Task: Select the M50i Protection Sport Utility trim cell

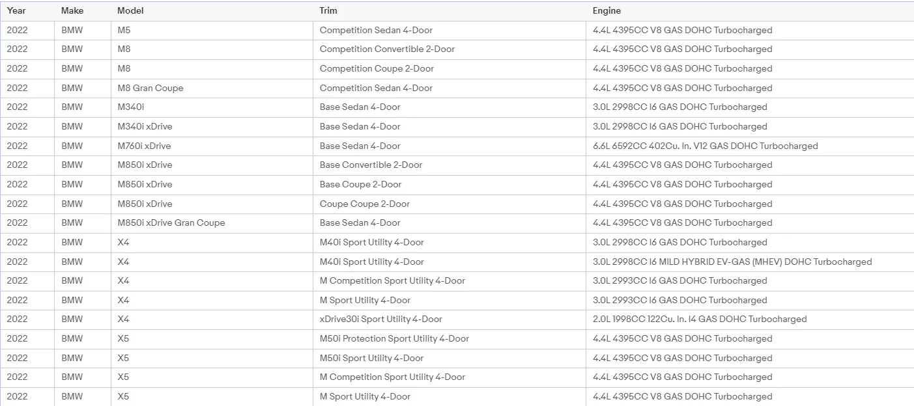Action: [x=450, y=339]
